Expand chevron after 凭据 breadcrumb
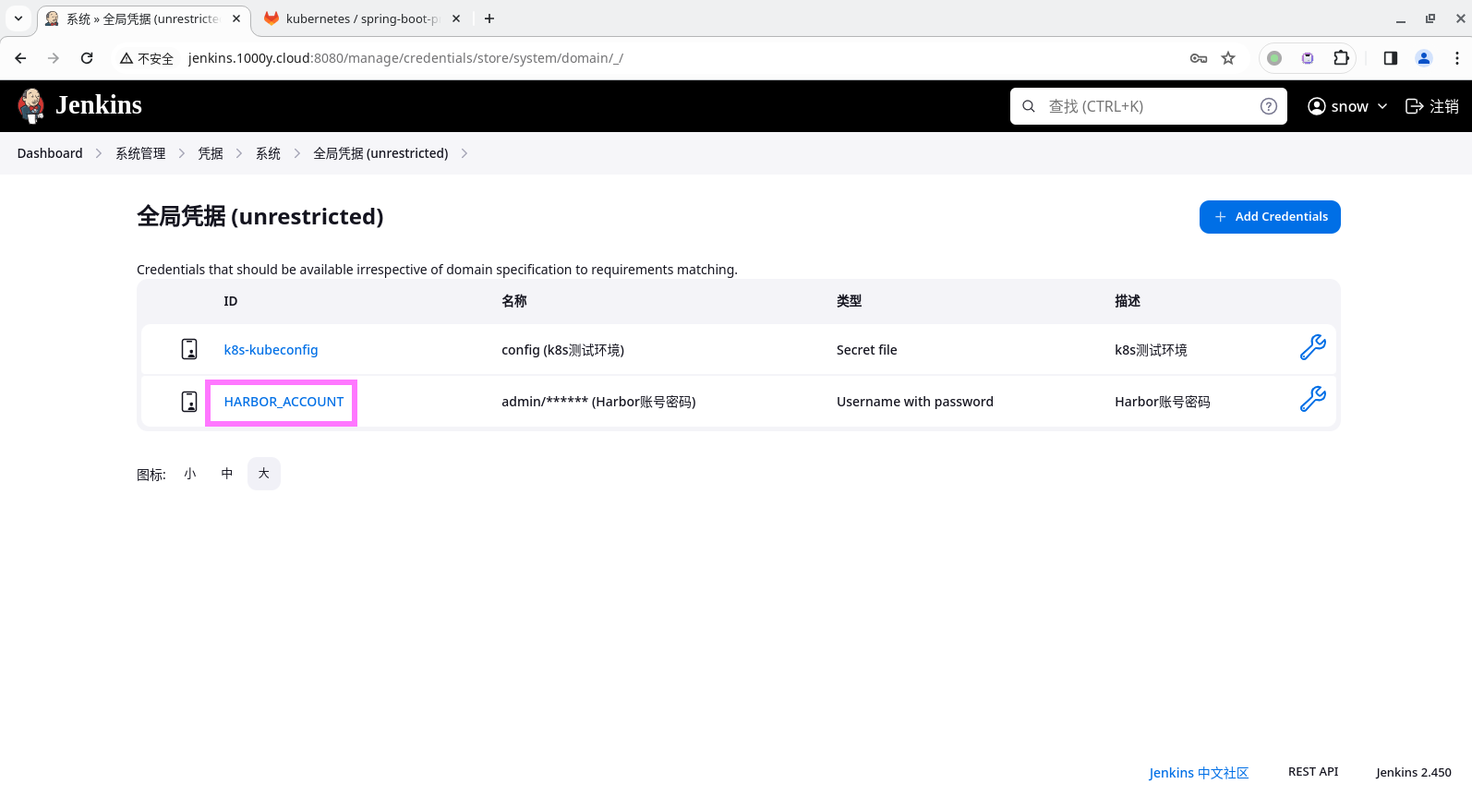The width and height of the screenshot is (1472, 796). coord(238,153)
